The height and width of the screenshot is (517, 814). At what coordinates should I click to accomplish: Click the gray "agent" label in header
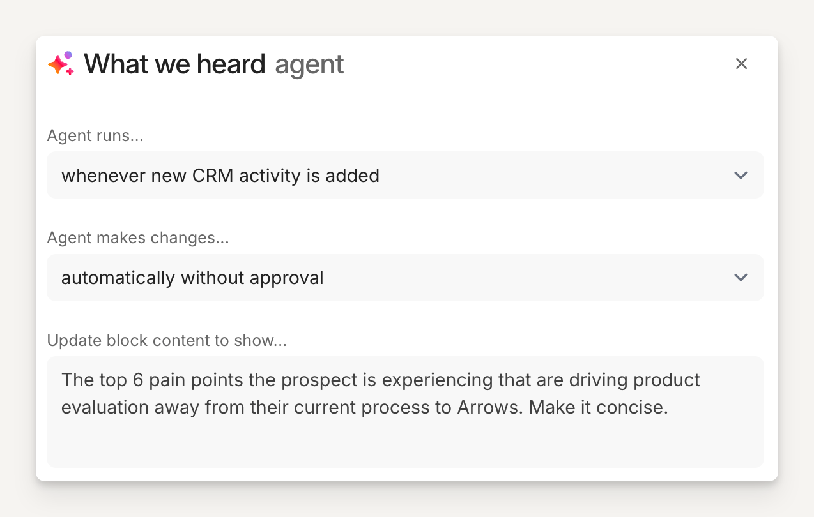[309, 64]
